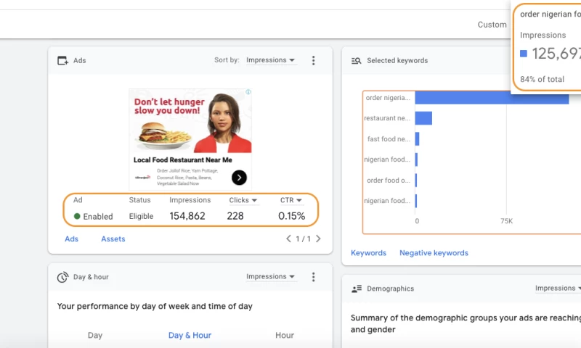Image resolution: width=581 pixels, height=348 pixels.
Task: Click the "Selected keywords" card title
Action: [x=397, y=61]
